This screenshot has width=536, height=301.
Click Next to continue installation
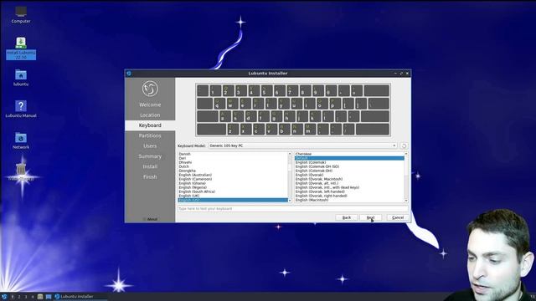pos(370,217)
